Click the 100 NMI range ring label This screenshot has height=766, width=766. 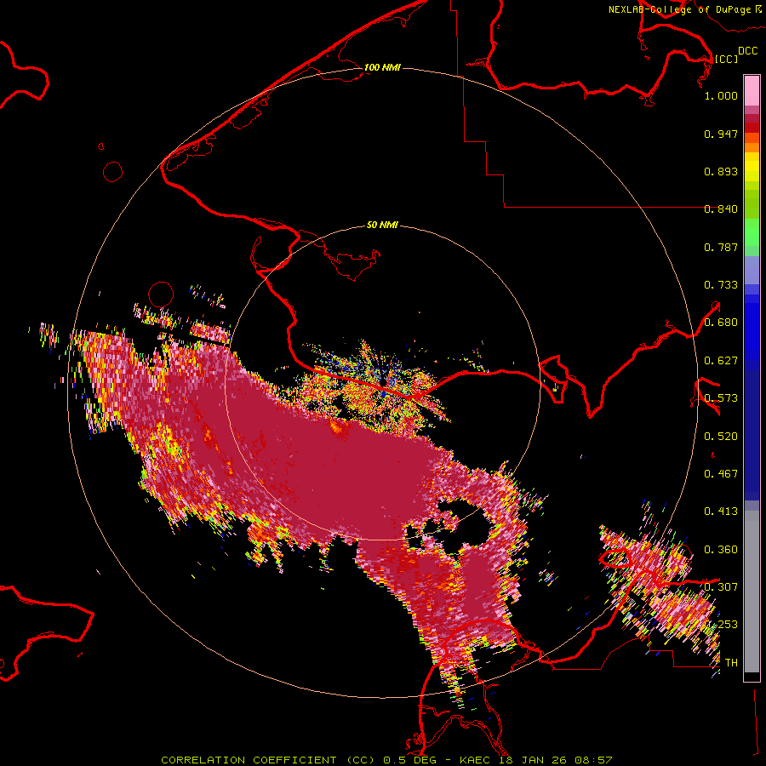(382, 67)
